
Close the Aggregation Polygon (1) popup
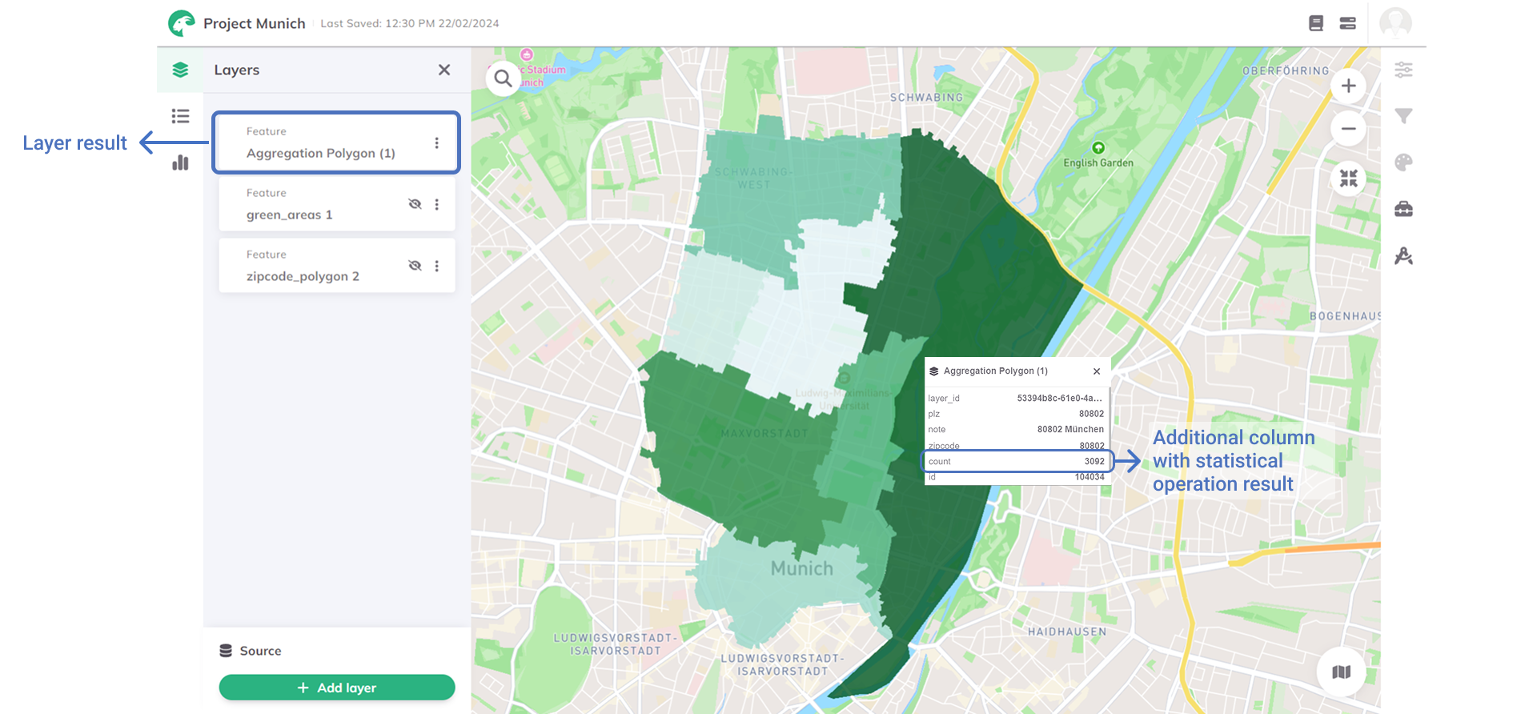click(1097, 371)
